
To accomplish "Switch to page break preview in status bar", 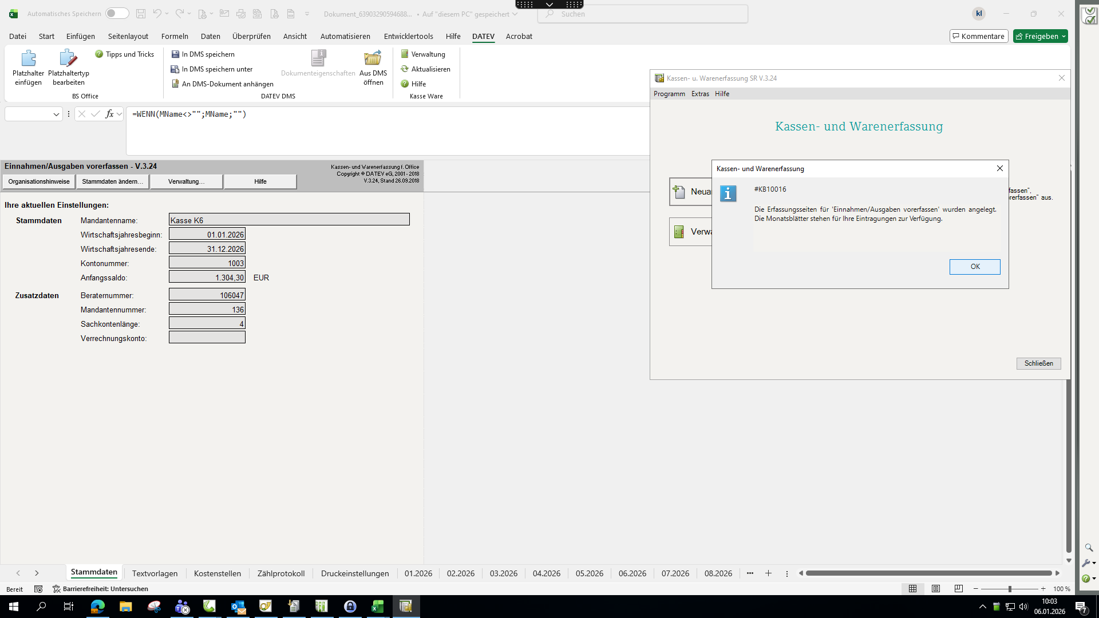I will pos(959,589).
